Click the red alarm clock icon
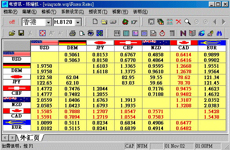Screen dimensions: 230x150 pyautogui.click(x=162, y=33)
